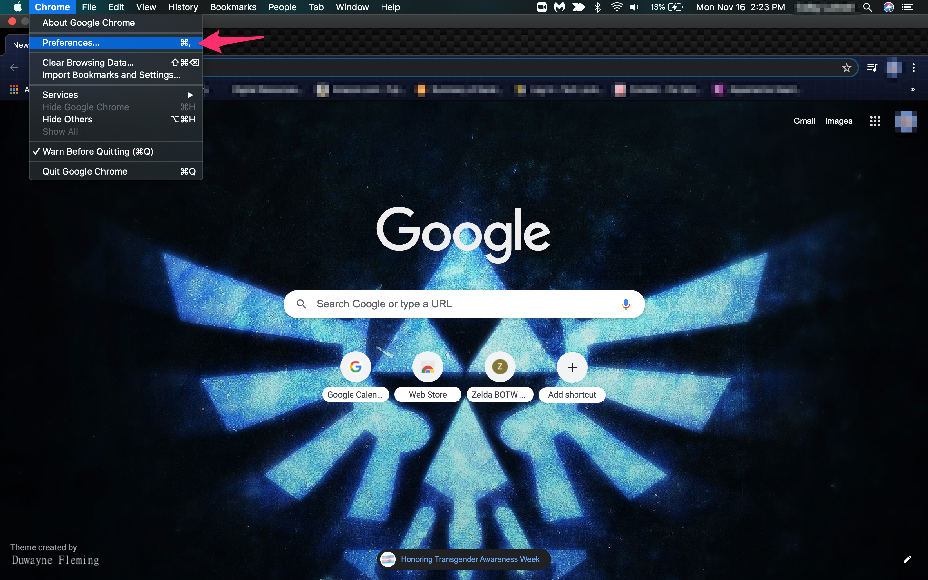
Task: Open the media controls toolbar icon
Action: (872, 68)
